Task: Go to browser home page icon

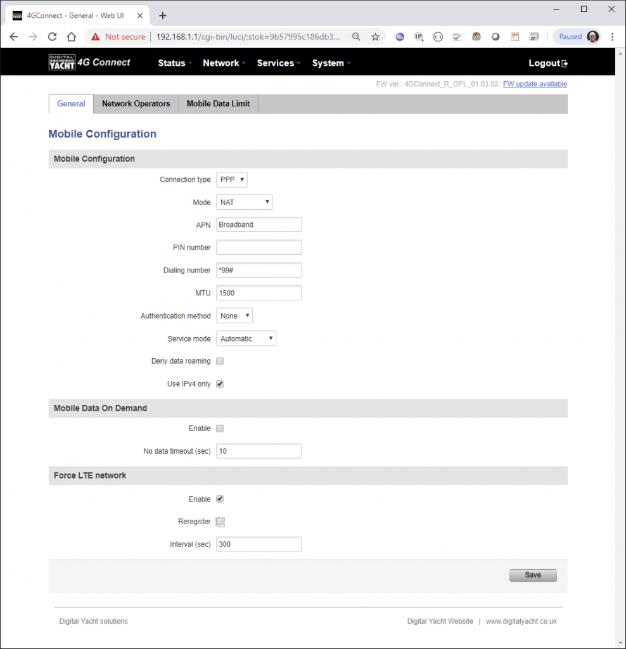Action: coord(72,37)
